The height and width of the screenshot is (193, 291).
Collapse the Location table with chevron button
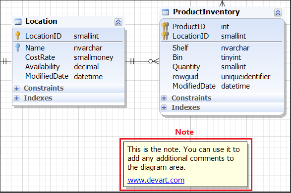118,22
